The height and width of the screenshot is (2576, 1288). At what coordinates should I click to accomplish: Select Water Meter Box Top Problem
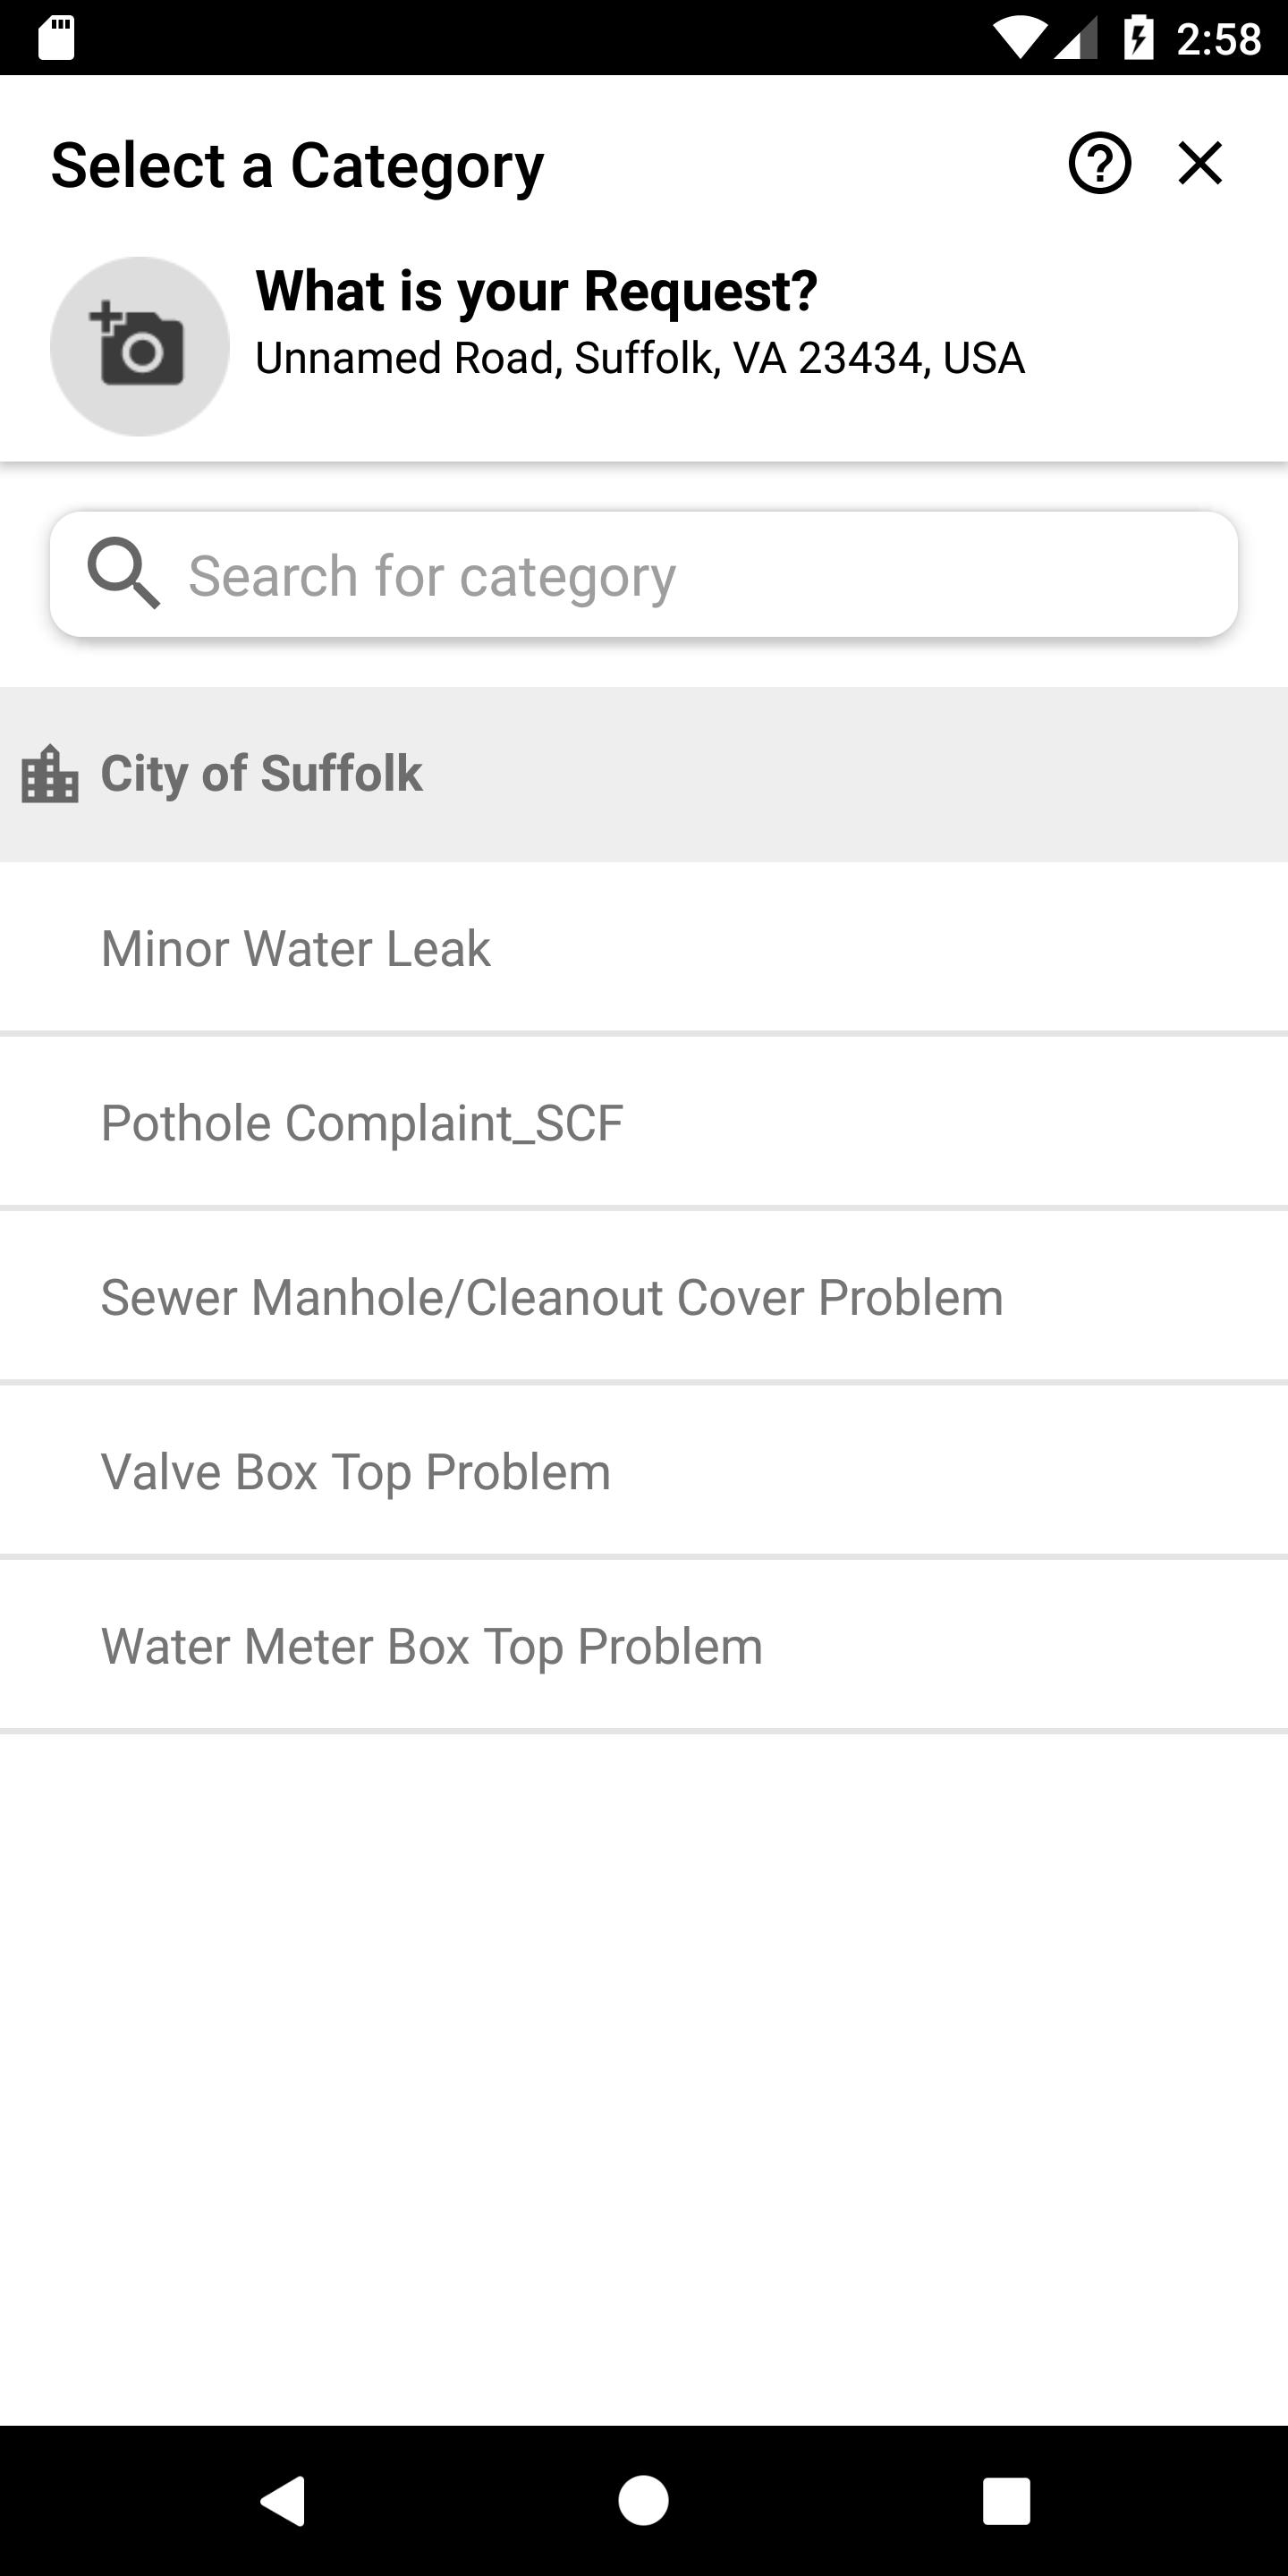(x=644, y=1646)
